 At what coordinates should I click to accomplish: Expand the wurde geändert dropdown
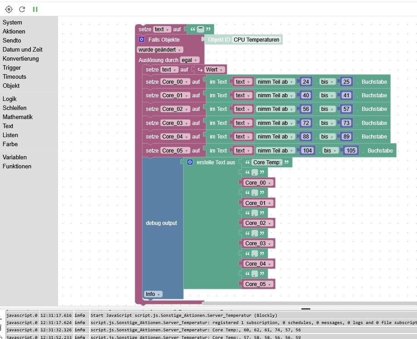click(160, 50)
